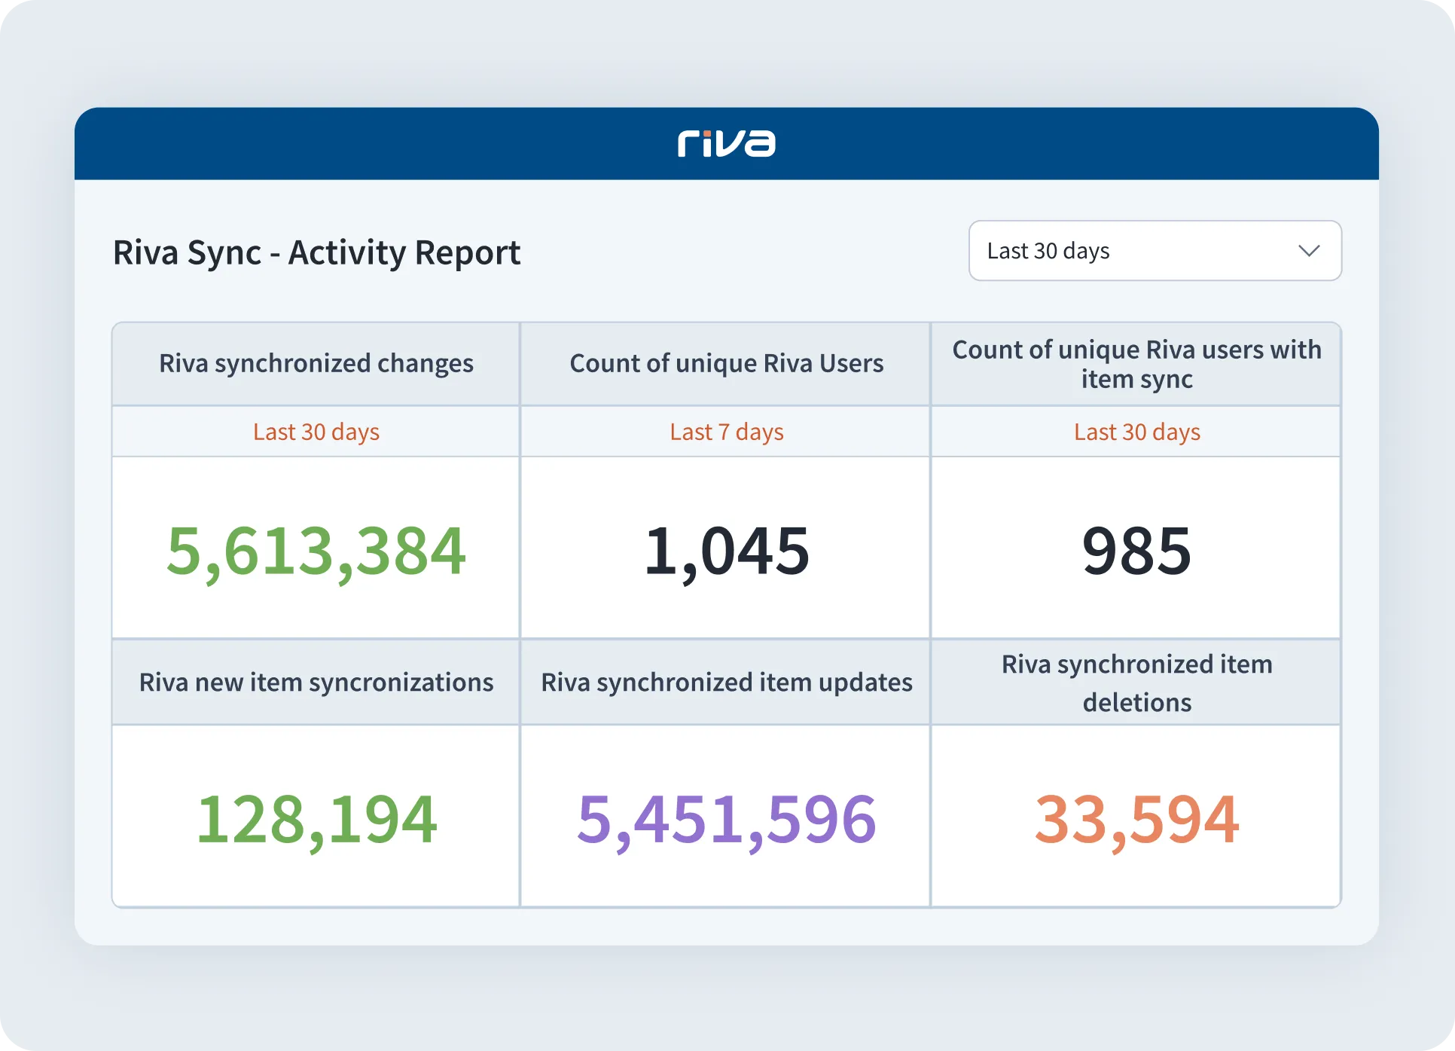
Task: Select the 985 value
Action: point(1137,551)
